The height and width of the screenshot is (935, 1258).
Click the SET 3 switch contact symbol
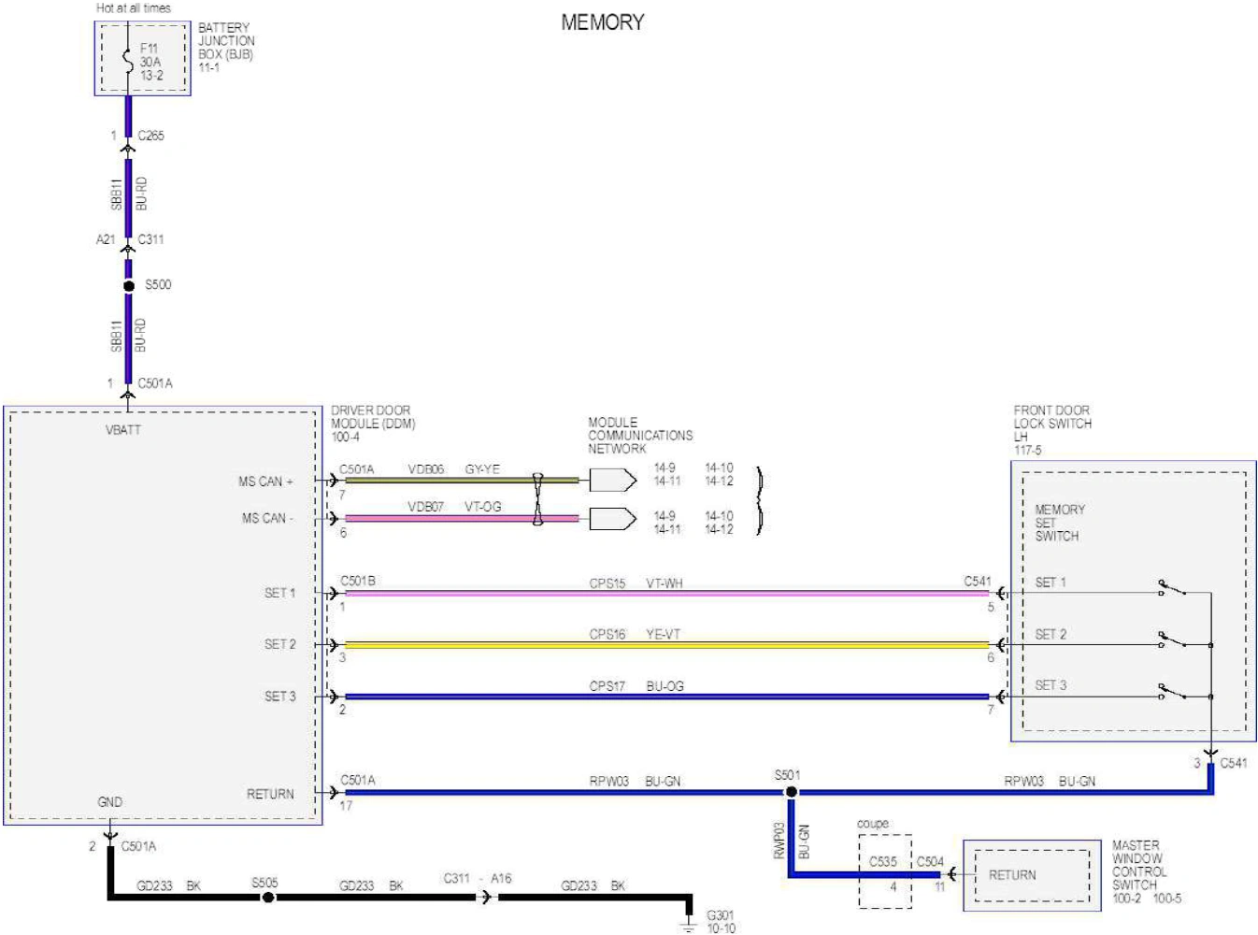[1172, 692]
